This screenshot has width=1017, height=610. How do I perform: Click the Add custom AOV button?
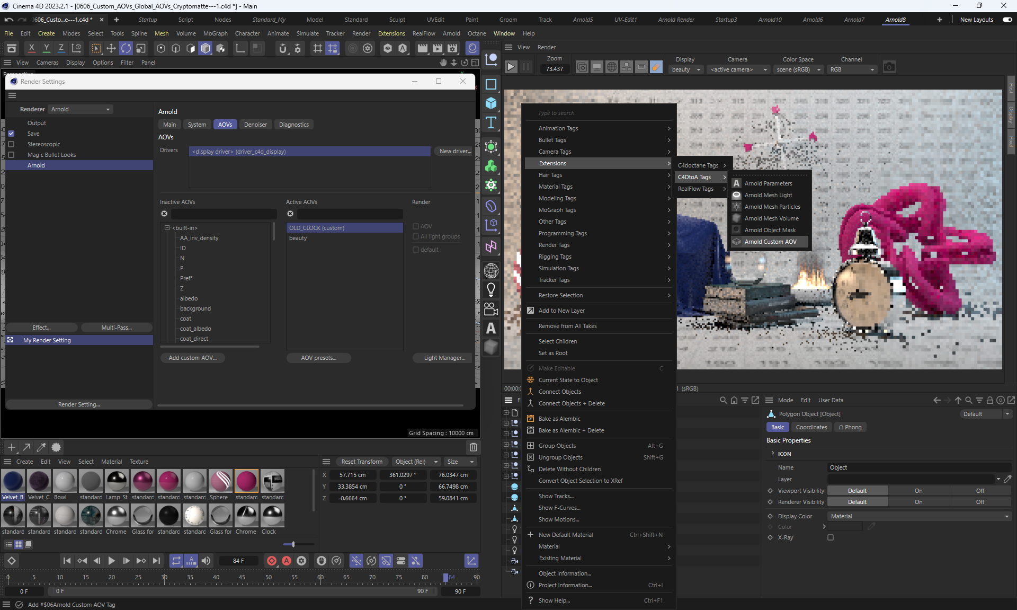coord(192,358)
